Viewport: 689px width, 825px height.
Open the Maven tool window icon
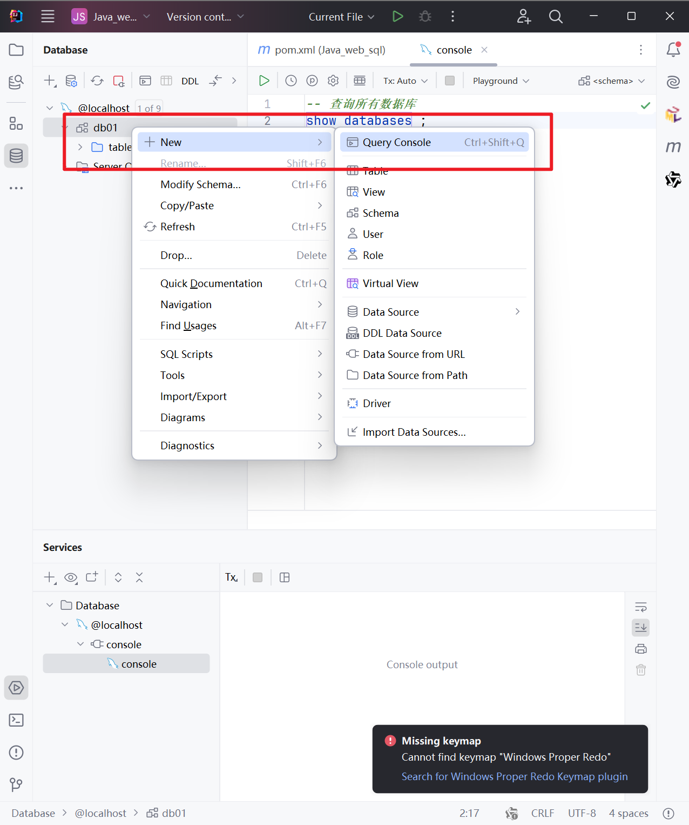pyautogui.click(x=673, y=147)
